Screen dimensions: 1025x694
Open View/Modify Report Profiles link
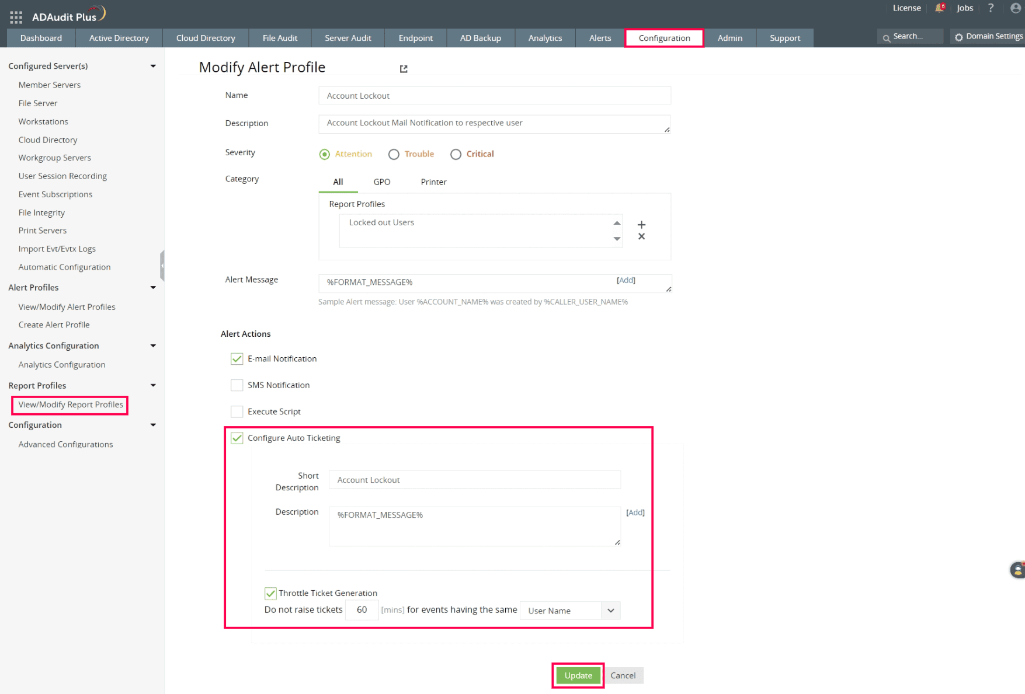coord(71,405)
